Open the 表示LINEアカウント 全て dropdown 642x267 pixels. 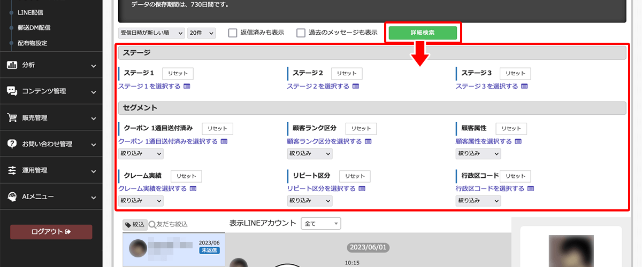[x=321, y=223]
